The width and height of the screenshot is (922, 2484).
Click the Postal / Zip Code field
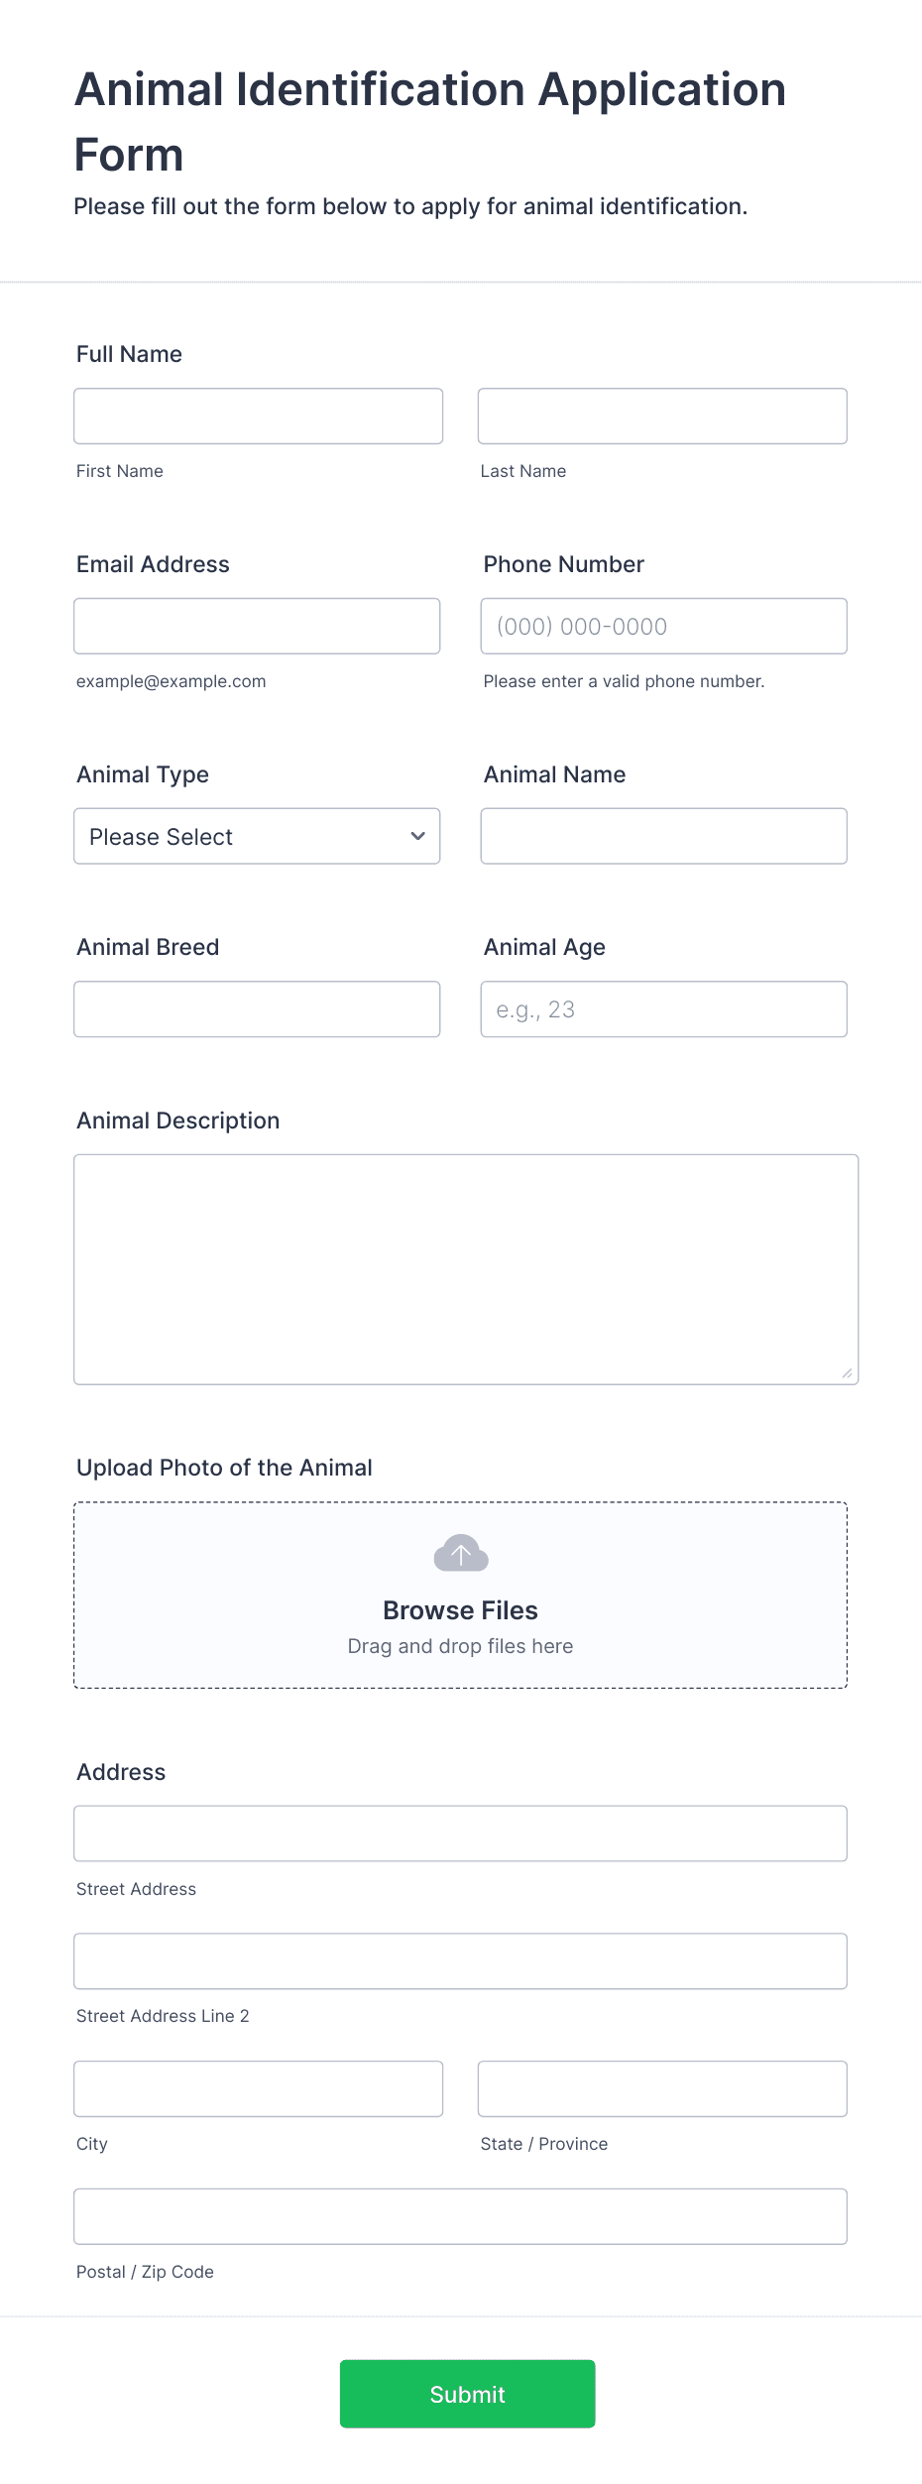(x=459, y=2216)
